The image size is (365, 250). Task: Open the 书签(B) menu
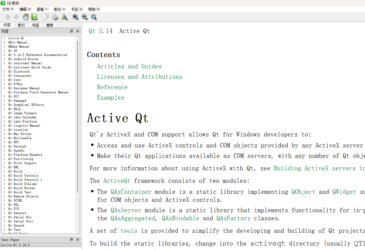pos(77,9)
